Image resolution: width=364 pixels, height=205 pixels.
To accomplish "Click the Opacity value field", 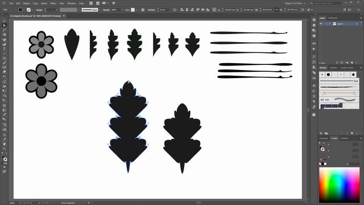I will [x=115, y=10].
